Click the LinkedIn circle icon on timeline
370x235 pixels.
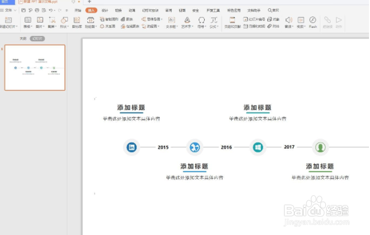click(x=131, y=147)
